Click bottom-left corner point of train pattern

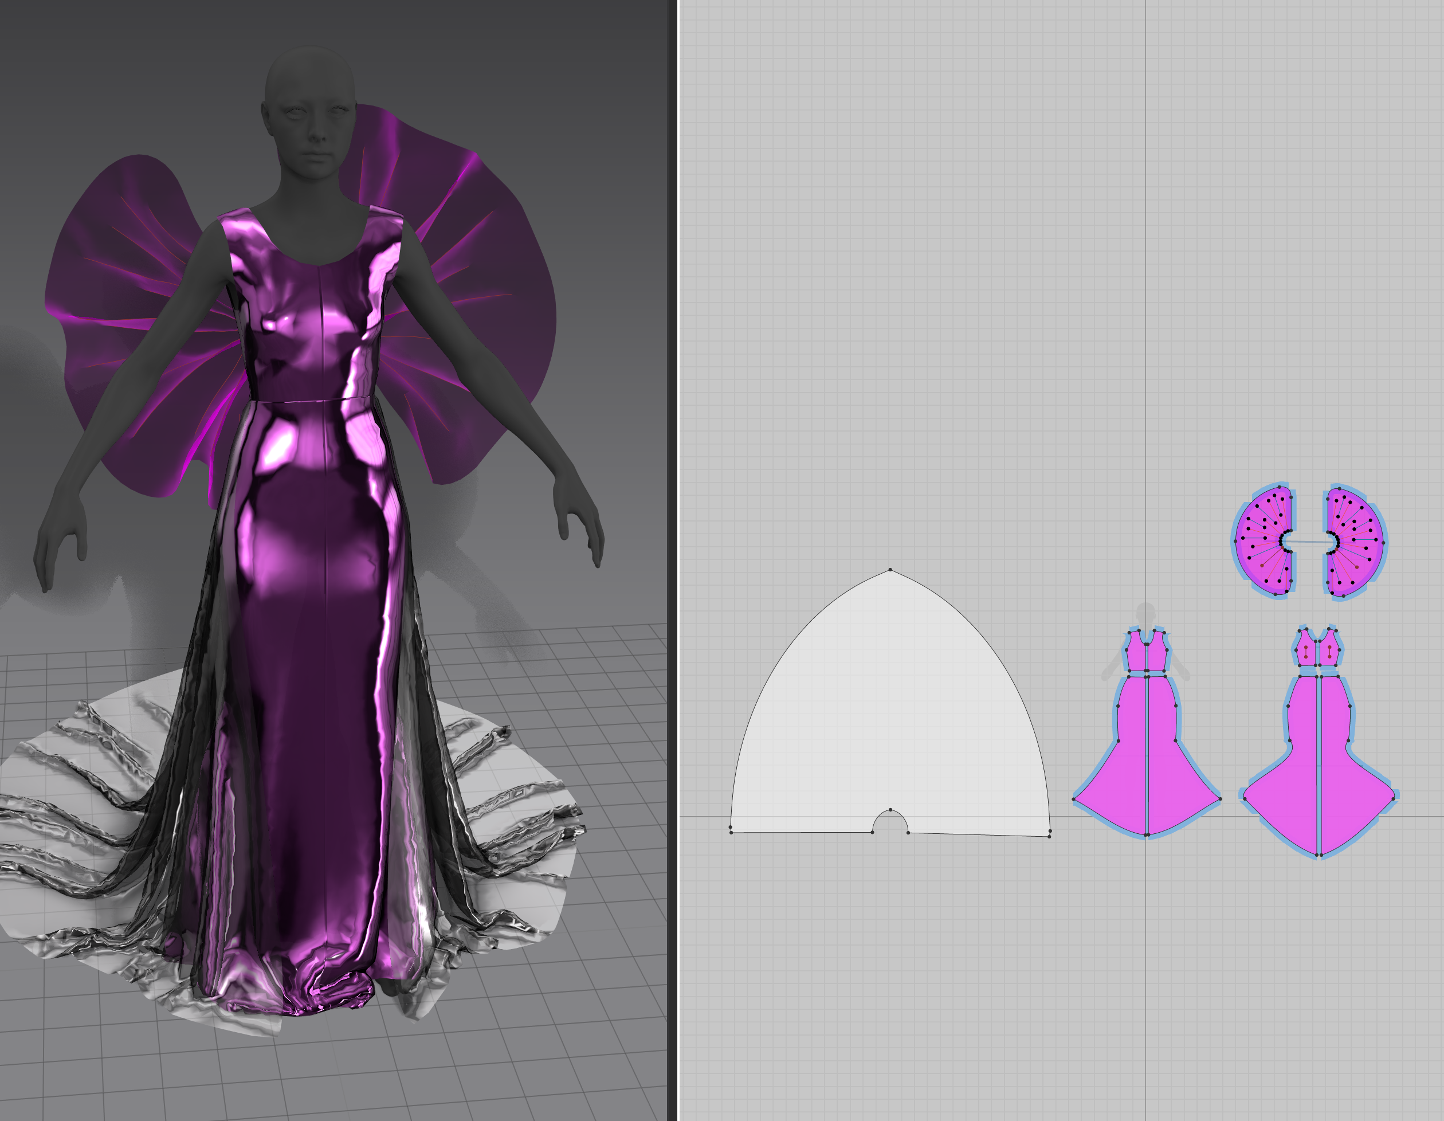coord(731,832)
